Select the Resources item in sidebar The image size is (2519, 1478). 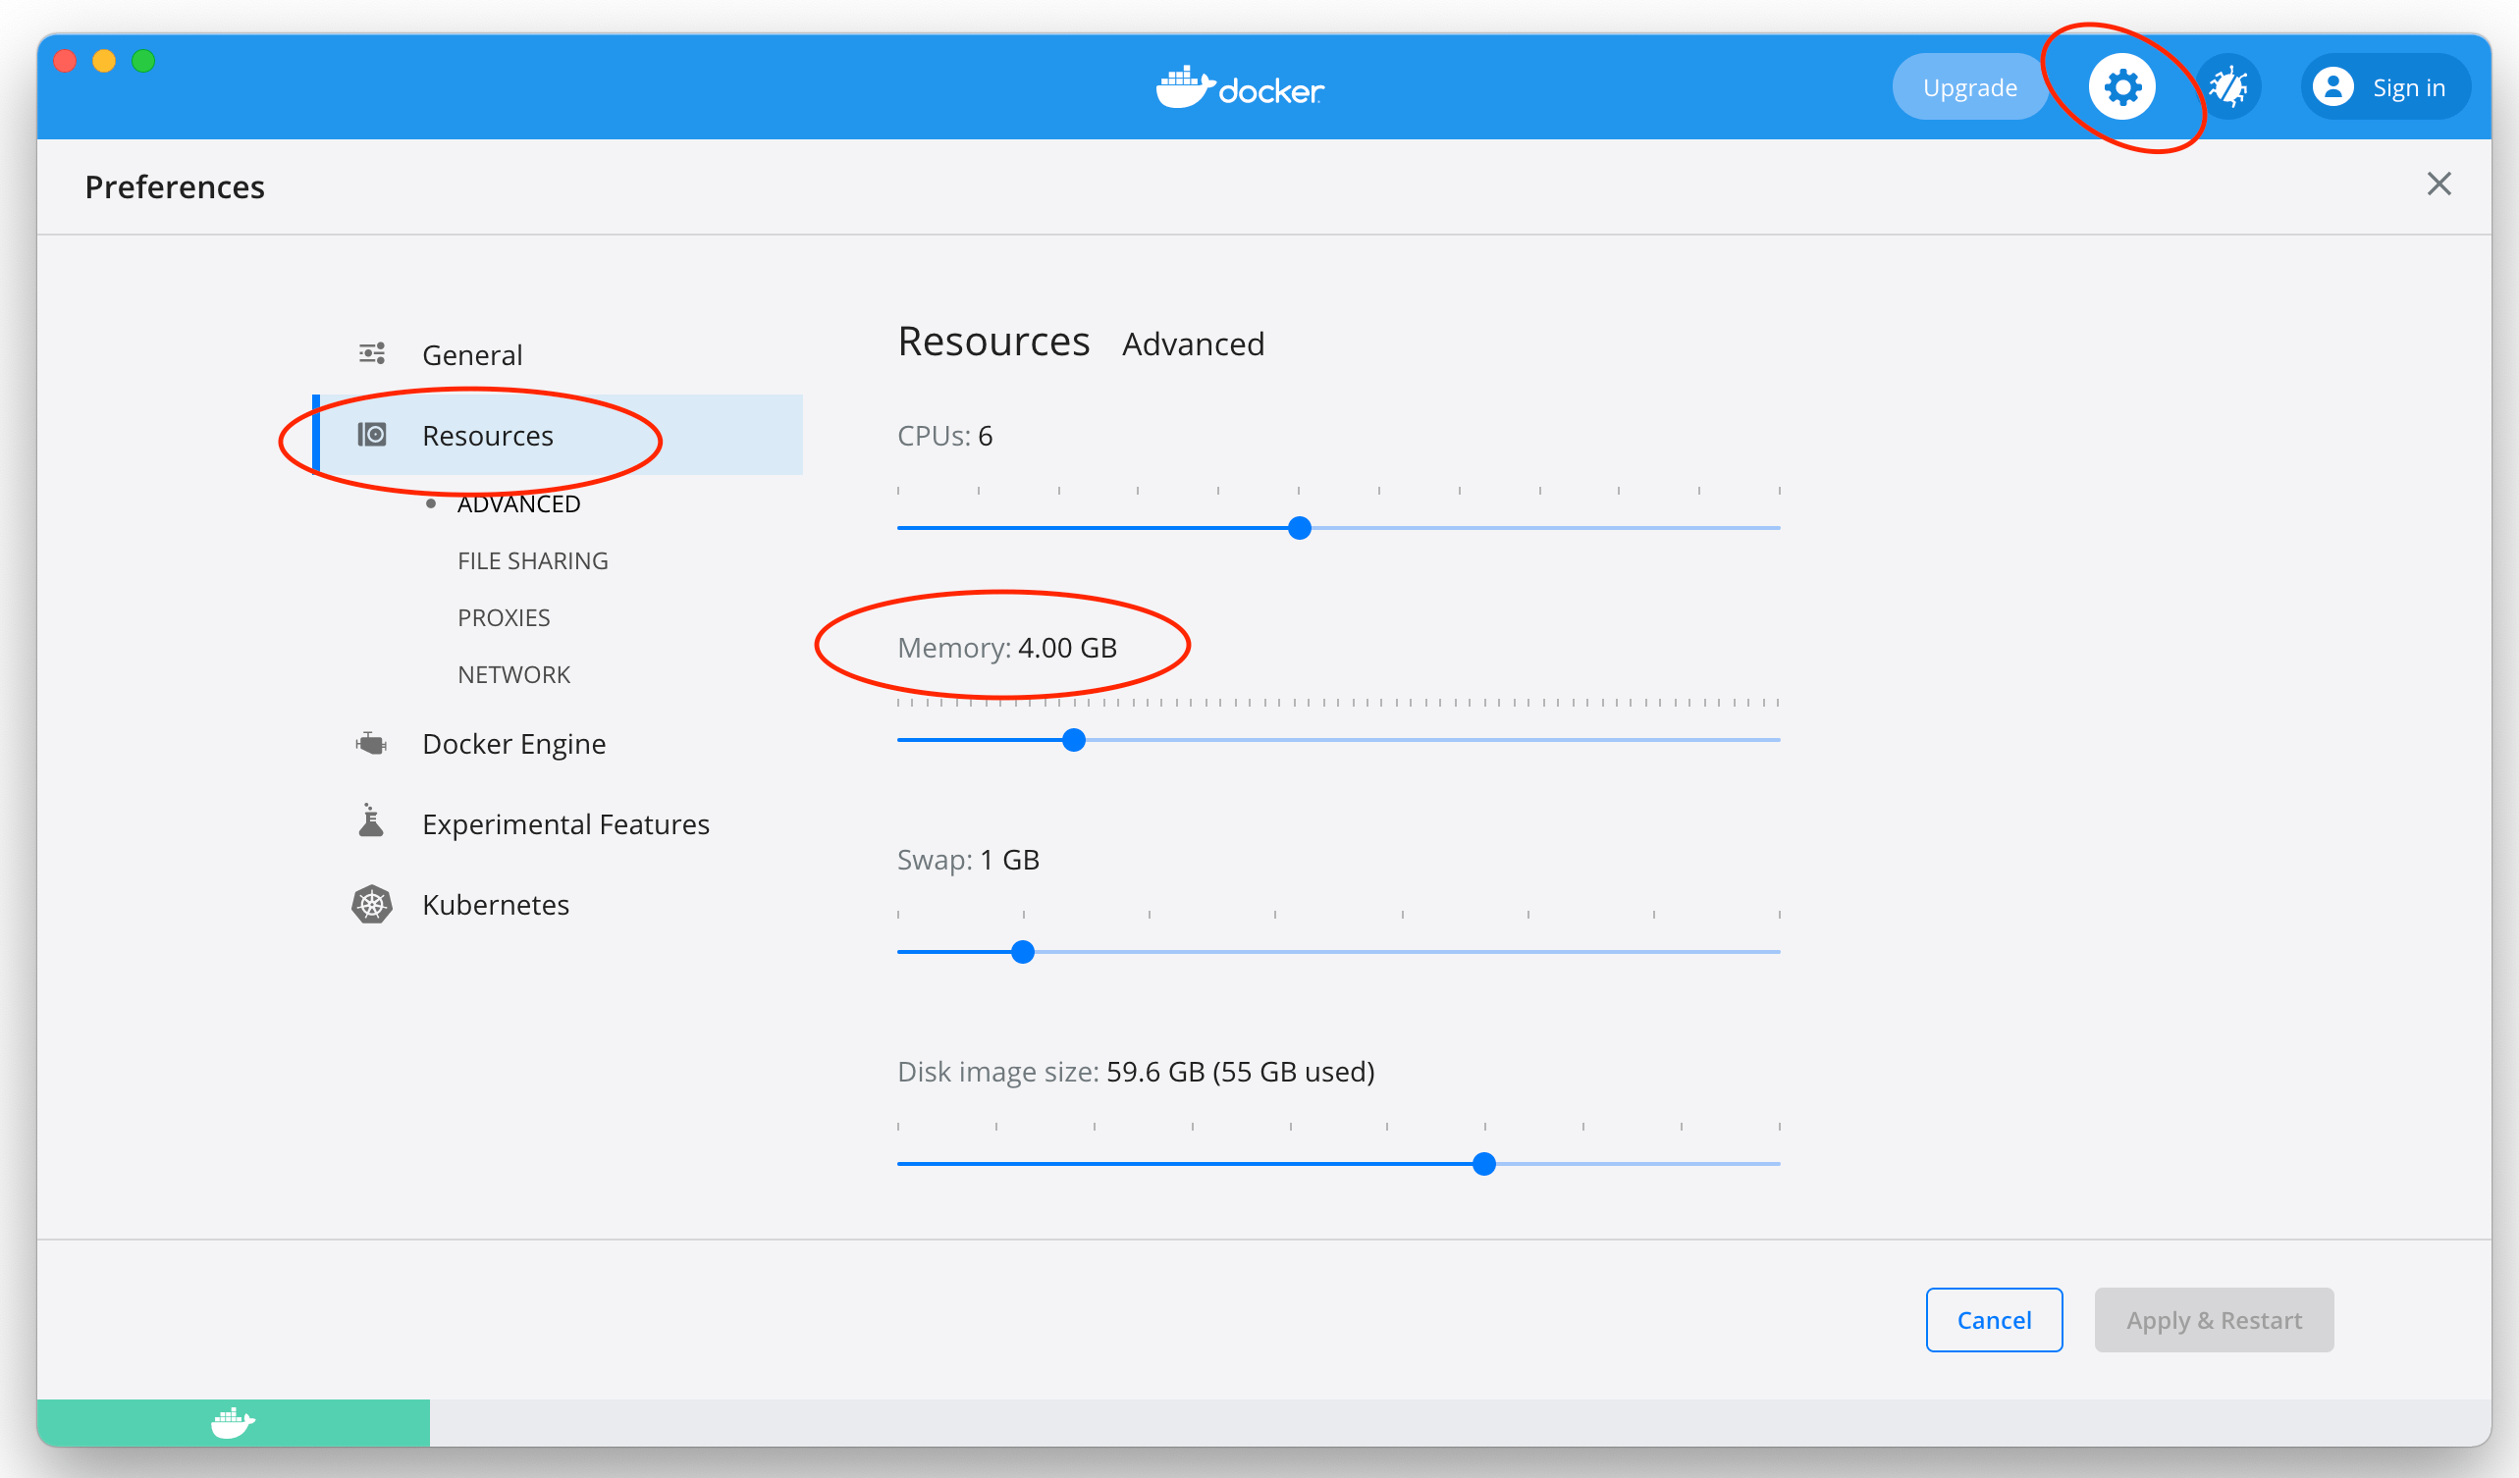(488, 435)
